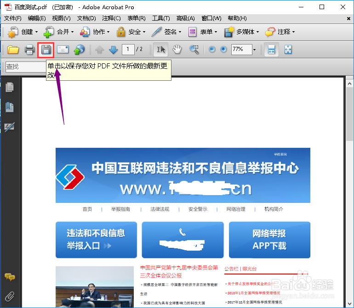Open a file with the folder icon
The height and width of the screenshot is (308, 354).
13,50
